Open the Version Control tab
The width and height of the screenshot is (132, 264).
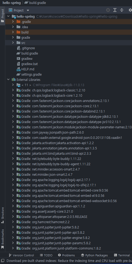pyautogui.click(x=21, y=255)
